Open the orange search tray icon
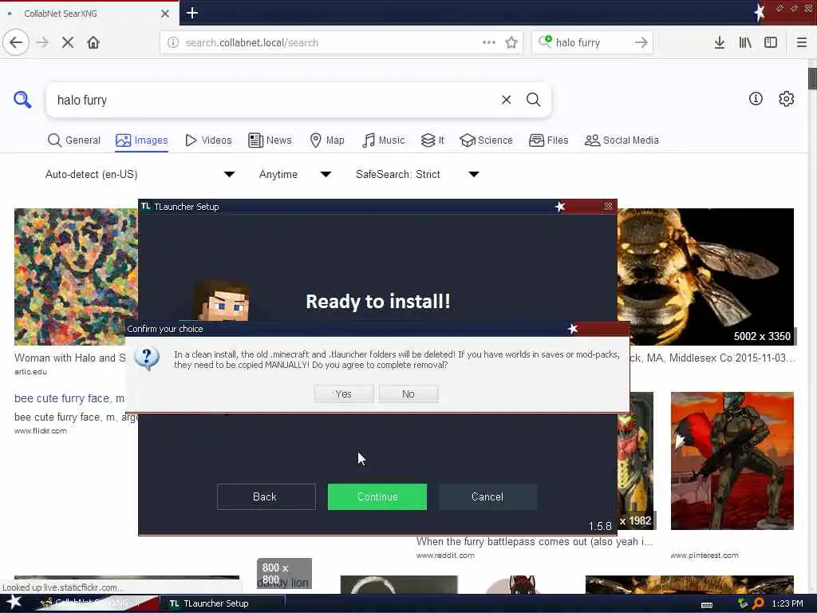 point(758,603)
